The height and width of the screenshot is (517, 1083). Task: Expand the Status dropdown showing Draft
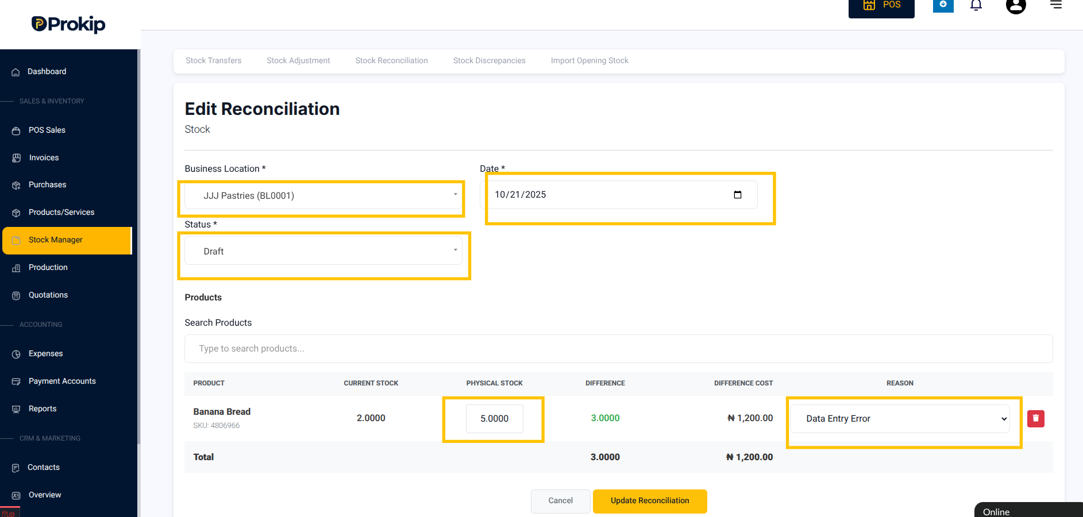[323, 251]
